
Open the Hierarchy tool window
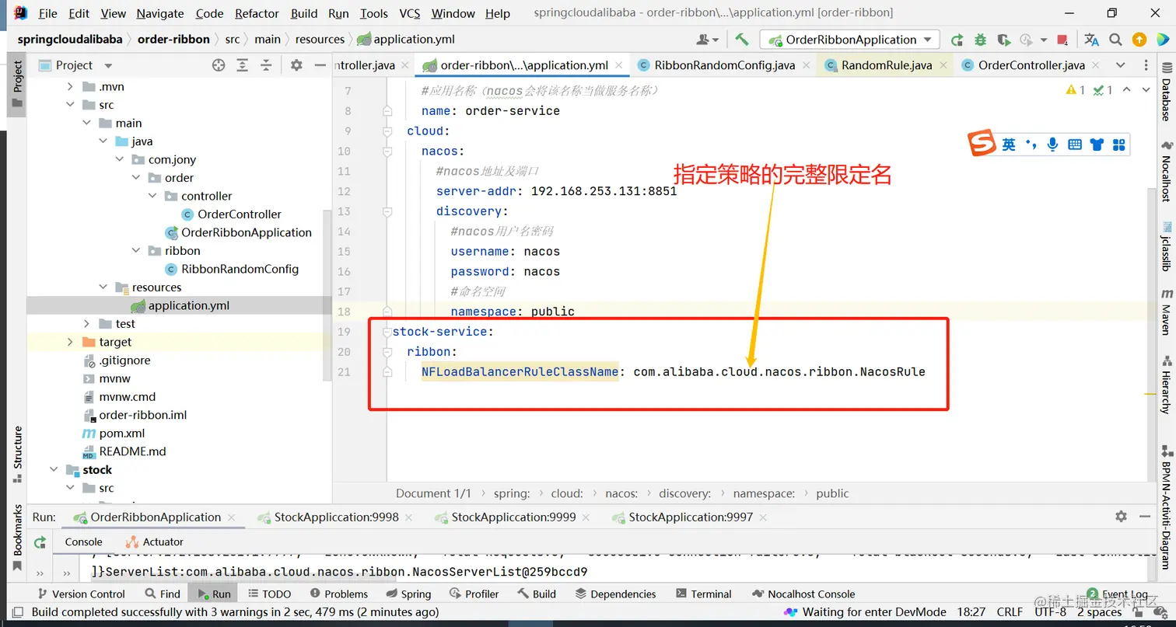coord(1167,385)
